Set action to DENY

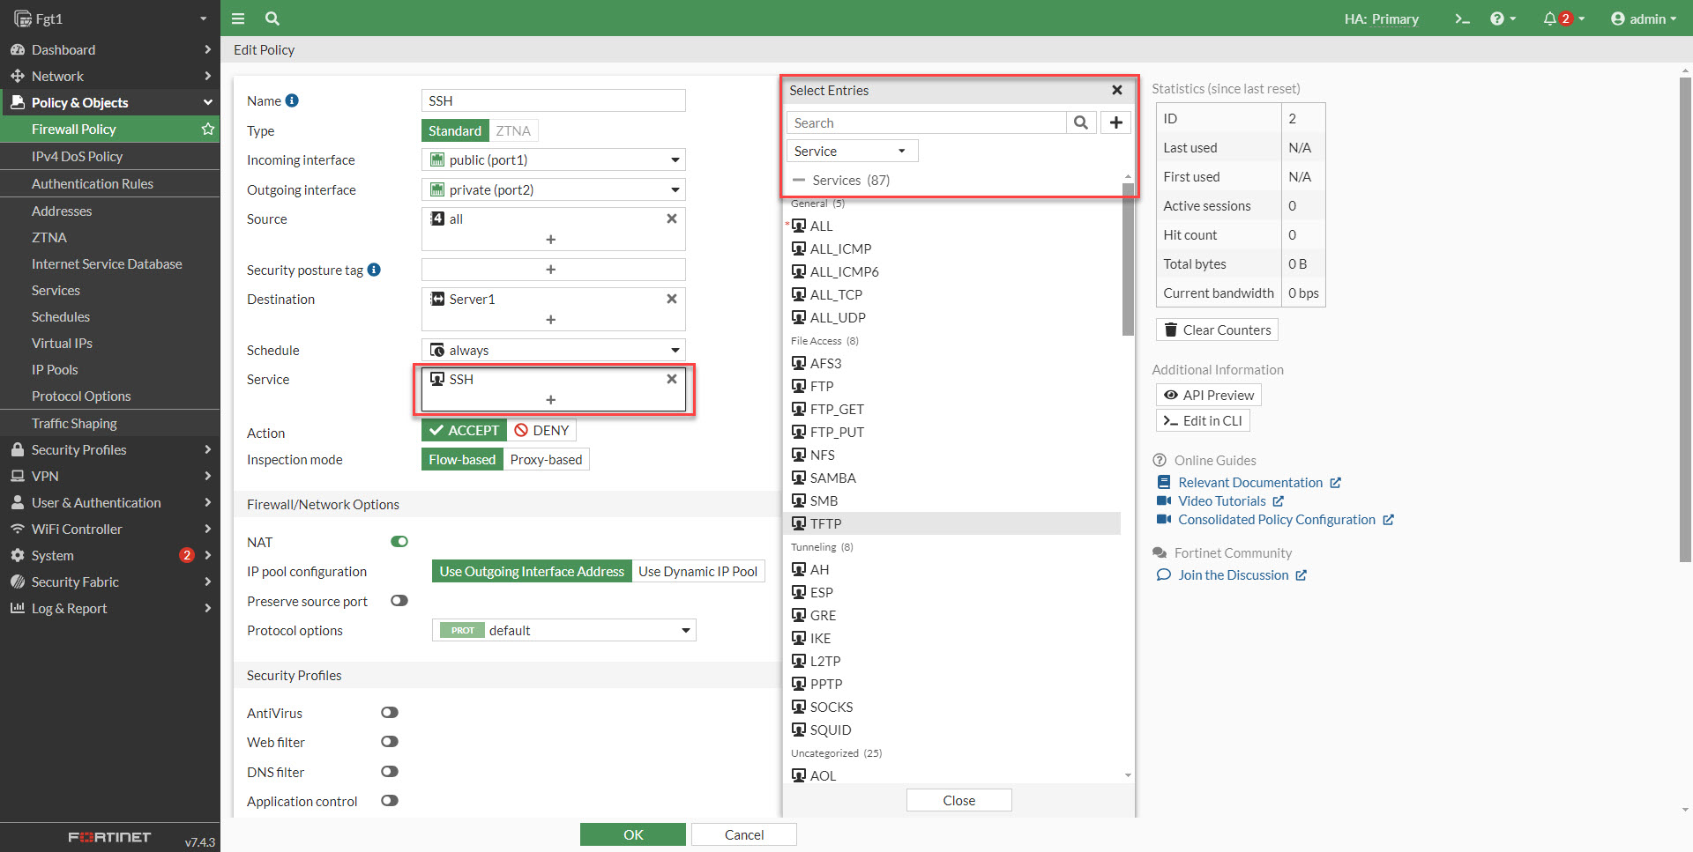(541, 430)
